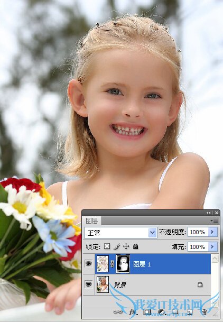Click the link layers chain icon
The width and height of the screenshot is (223, 322).
[x=118, y=312]
